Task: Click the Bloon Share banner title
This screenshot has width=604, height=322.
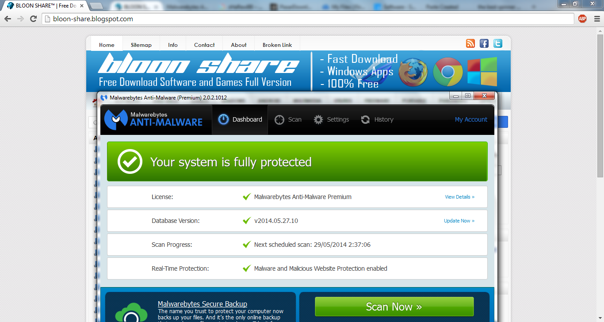Action: click(x=198, y=64)
